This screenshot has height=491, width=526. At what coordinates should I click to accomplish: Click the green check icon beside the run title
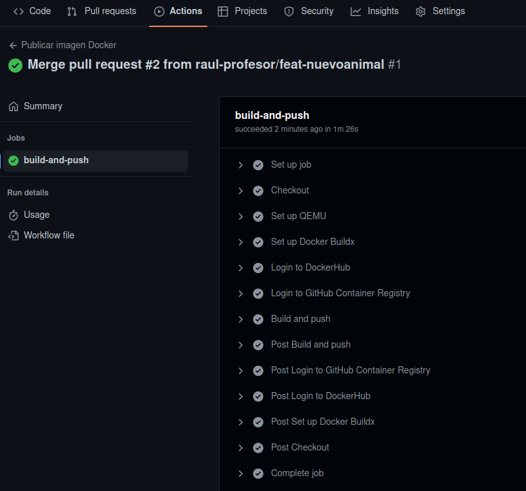coord(15,66)
